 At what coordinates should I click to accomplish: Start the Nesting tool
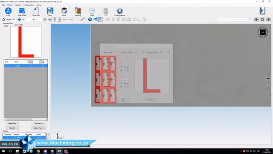[78, 11]
